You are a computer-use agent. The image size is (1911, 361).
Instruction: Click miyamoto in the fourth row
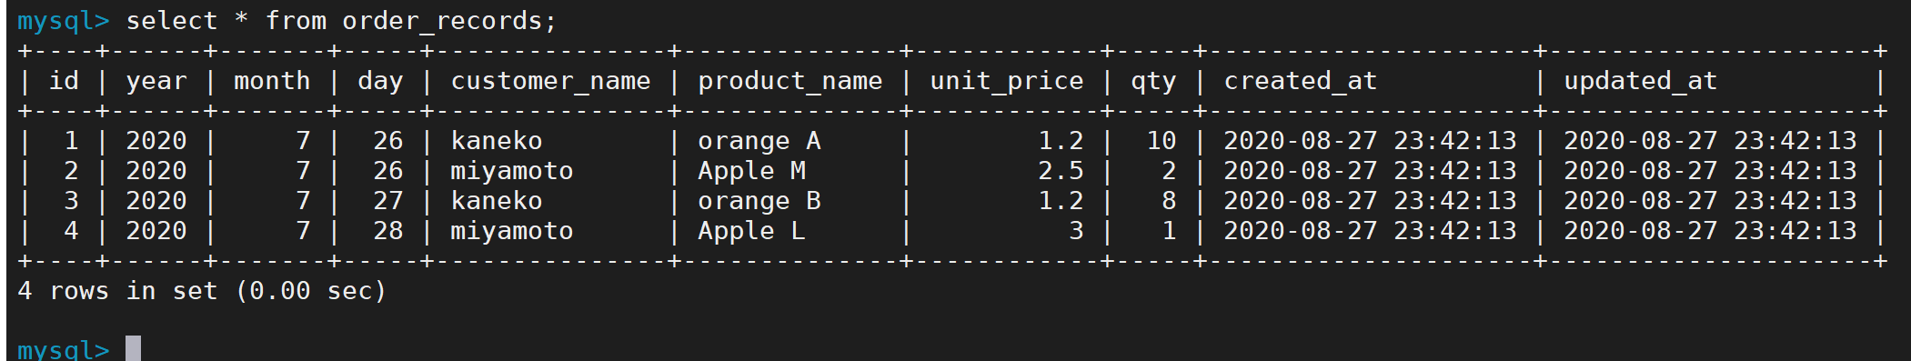pyautogui.click(x=512, y=231)
